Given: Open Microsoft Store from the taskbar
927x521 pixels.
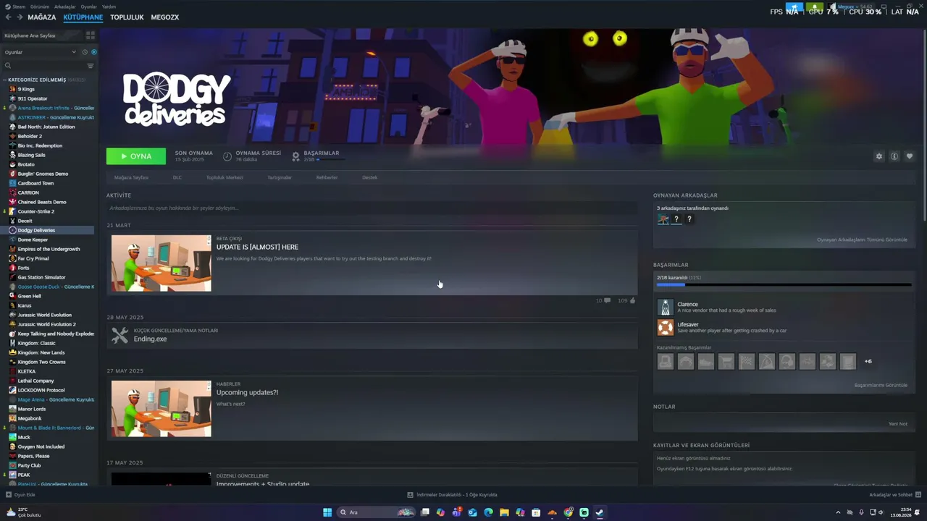Looking at the screenshot, I should 536,512.
